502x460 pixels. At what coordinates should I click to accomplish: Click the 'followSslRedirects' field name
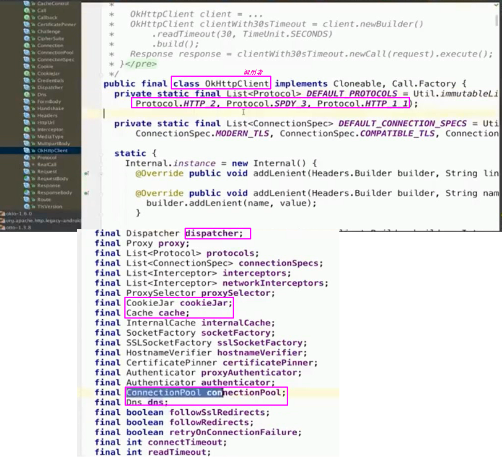coord(217,412)
